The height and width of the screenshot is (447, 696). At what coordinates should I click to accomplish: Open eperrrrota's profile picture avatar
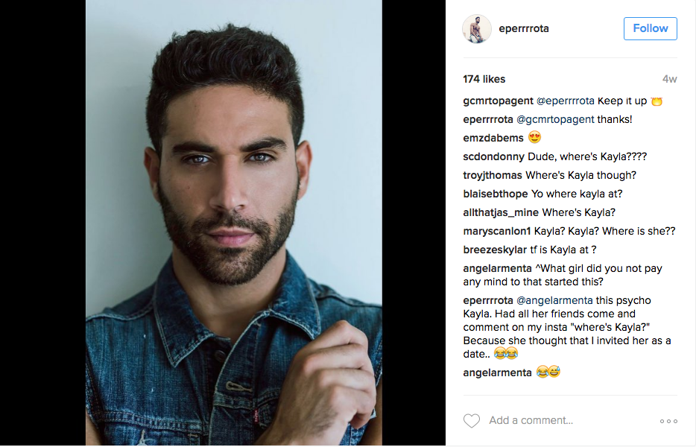(477, 29)
